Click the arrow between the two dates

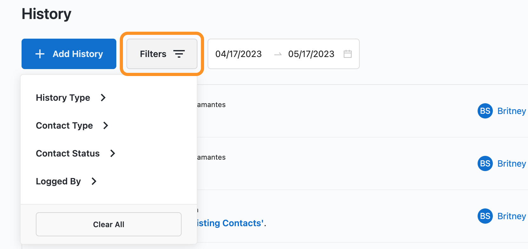click(278, 54)
